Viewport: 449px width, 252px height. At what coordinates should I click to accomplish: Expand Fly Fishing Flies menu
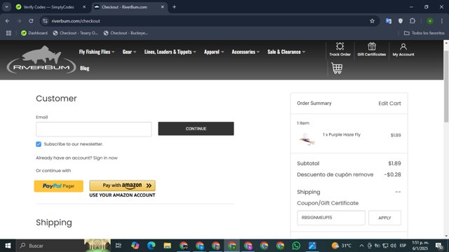coord(97,52)
